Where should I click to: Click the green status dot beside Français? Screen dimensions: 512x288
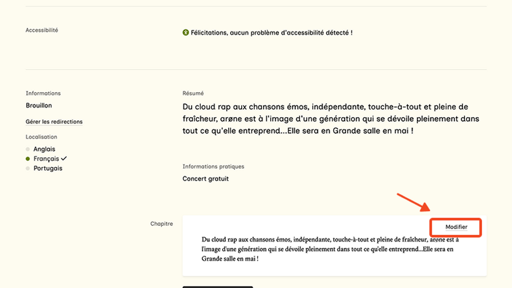[28, 159]
